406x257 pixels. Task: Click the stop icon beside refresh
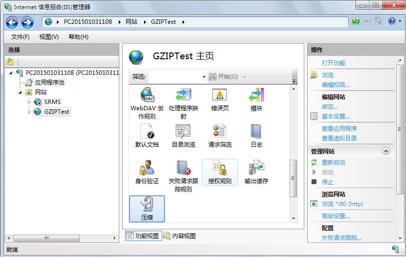pos(367,21)
